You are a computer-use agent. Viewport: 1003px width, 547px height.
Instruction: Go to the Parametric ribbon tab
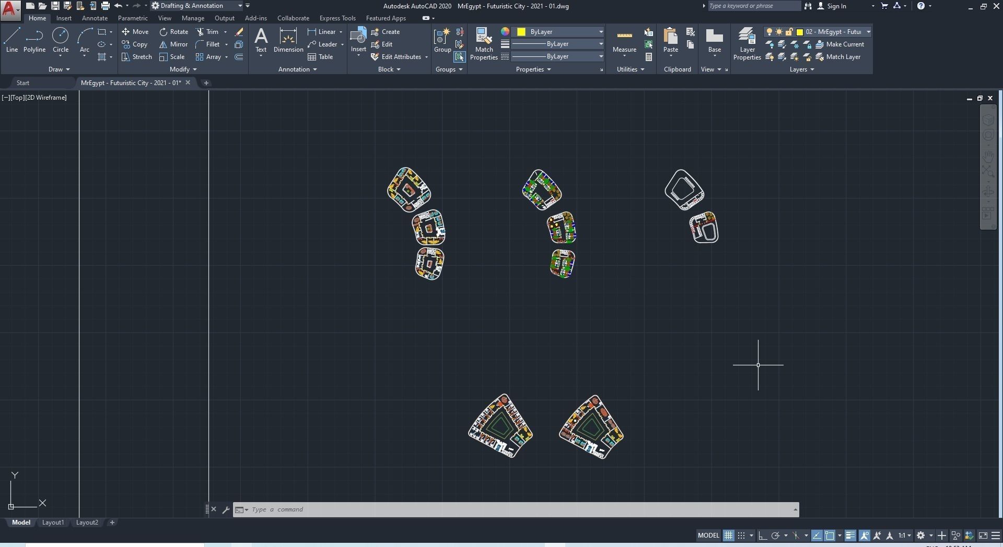[x=133, y=18]
